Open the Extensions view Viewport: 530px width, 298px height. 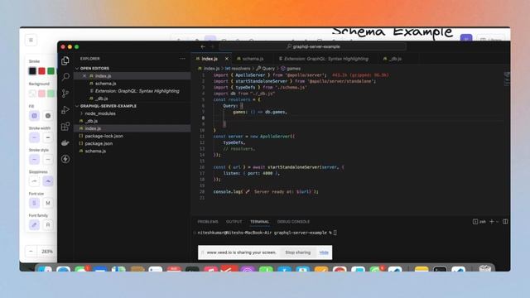(65, 126)
